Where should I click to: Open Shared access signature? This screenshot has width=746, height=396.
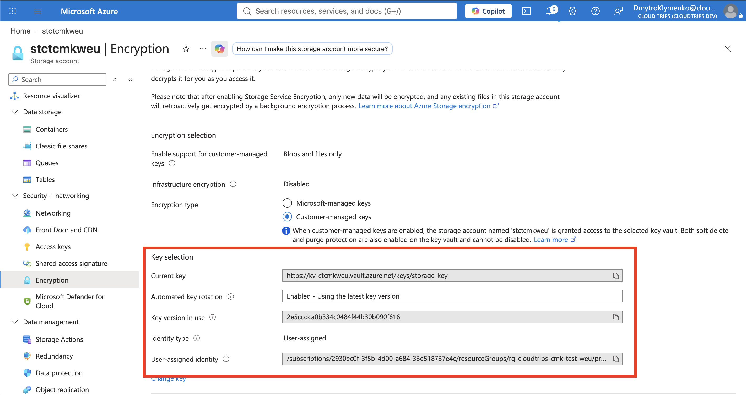click(x=71, y=263)
